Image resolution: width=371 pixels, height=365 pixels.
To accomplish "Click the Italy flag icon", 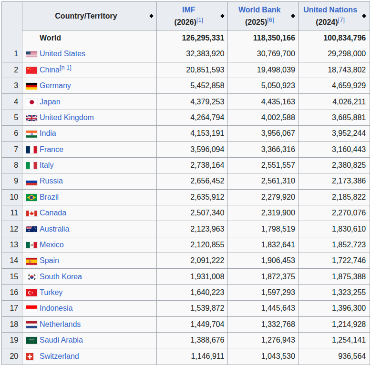I will 31,165.
